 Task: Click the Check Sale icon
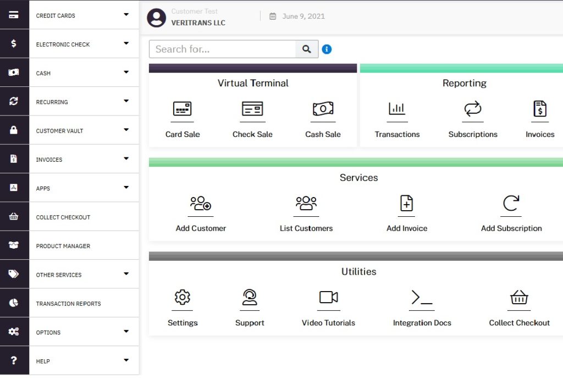252,109
